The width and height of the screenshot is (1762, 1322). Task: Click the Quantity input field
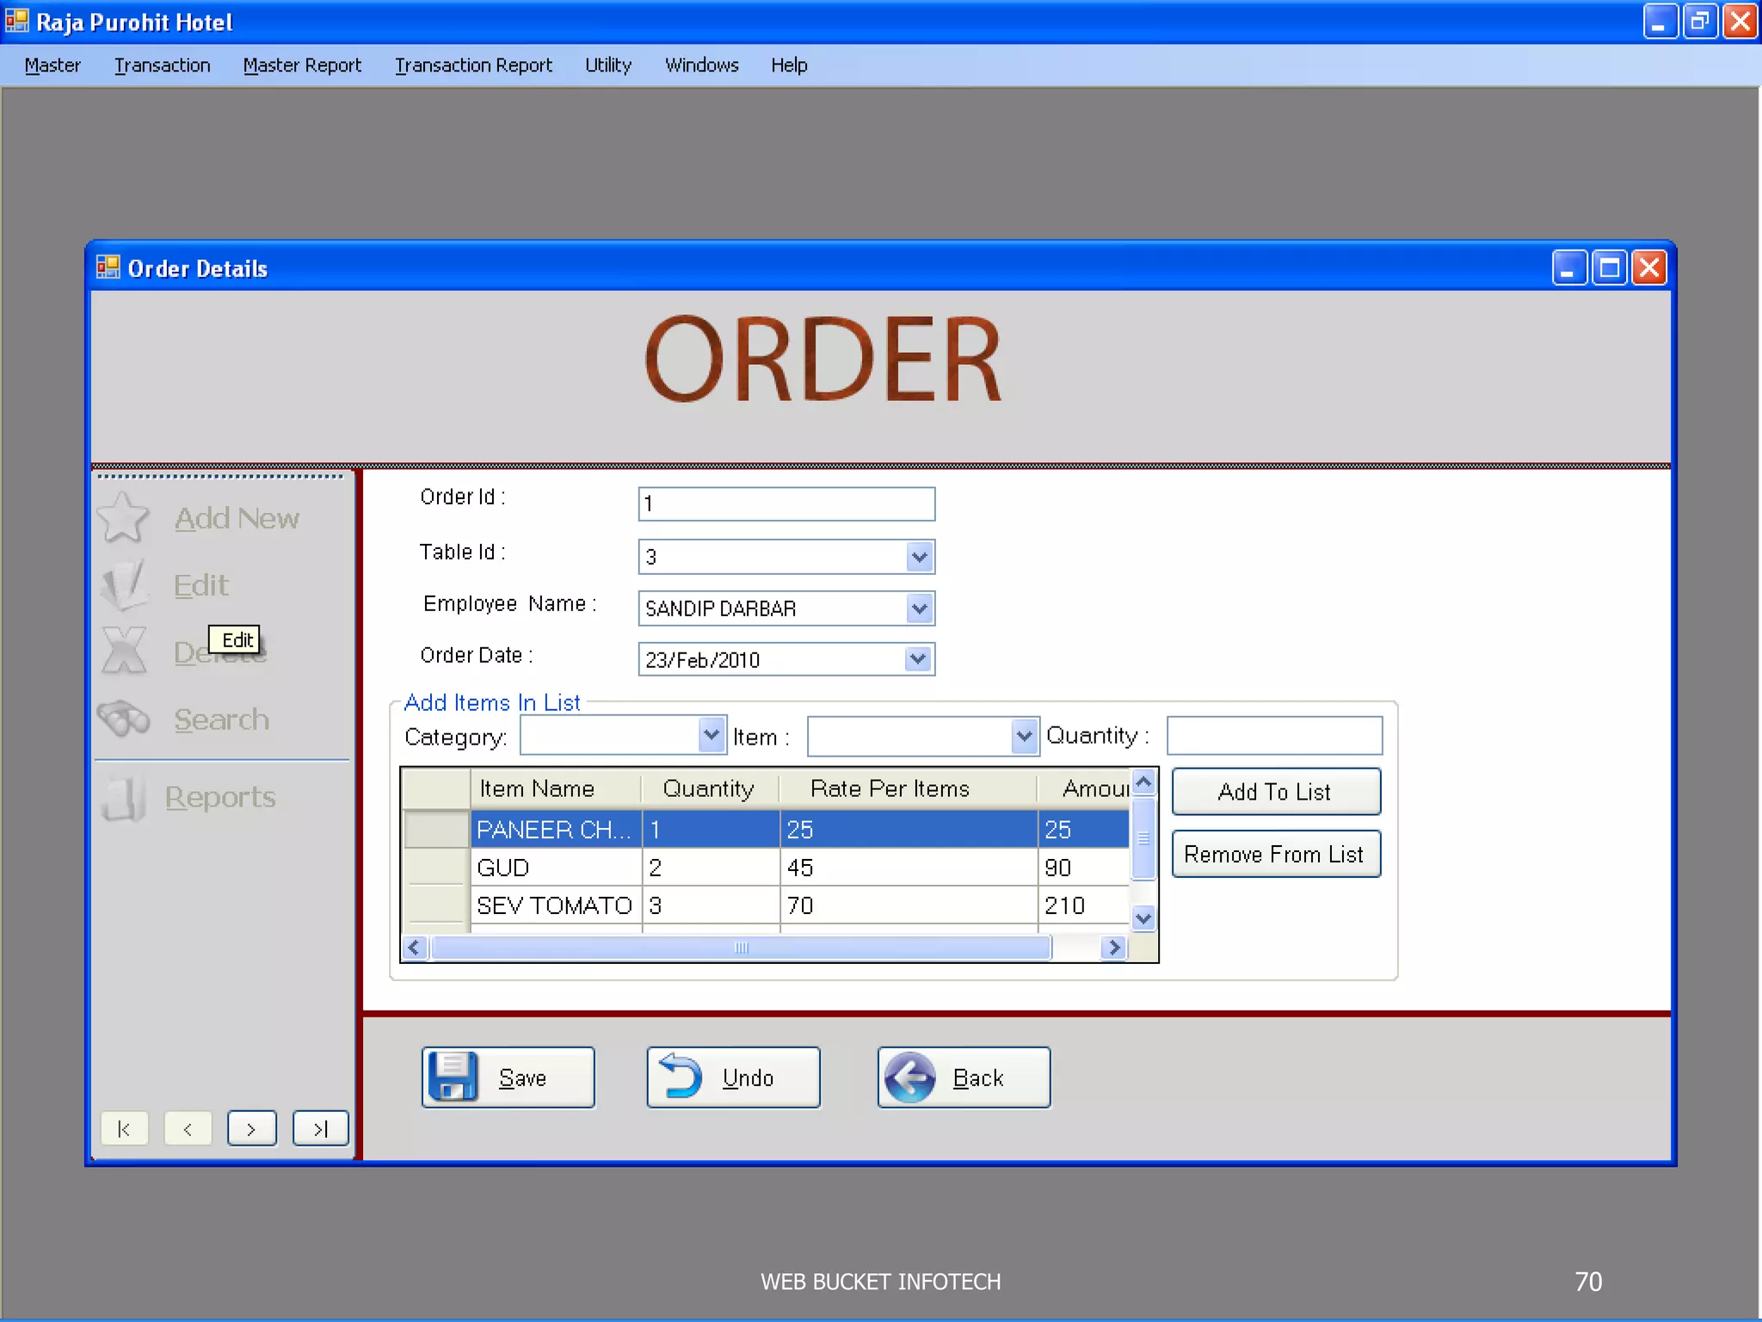point(1274,736)
